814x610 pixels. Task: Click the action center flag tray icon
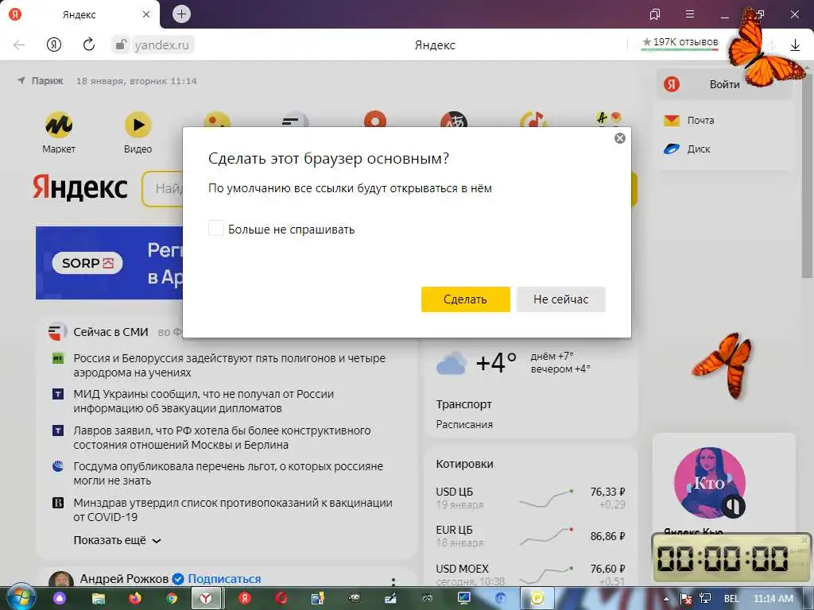click(685, 599)
